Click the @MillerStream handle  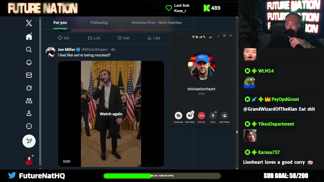click(94, 50)
